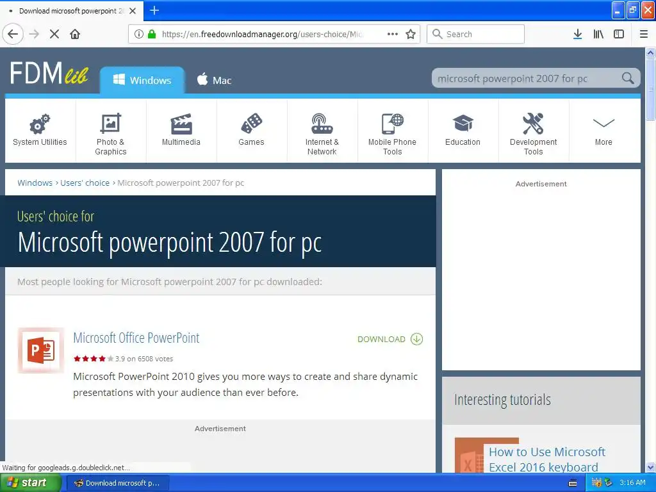
Task: Open the Multimedia category
Action: pyautogui.click(x=181, y=130)
